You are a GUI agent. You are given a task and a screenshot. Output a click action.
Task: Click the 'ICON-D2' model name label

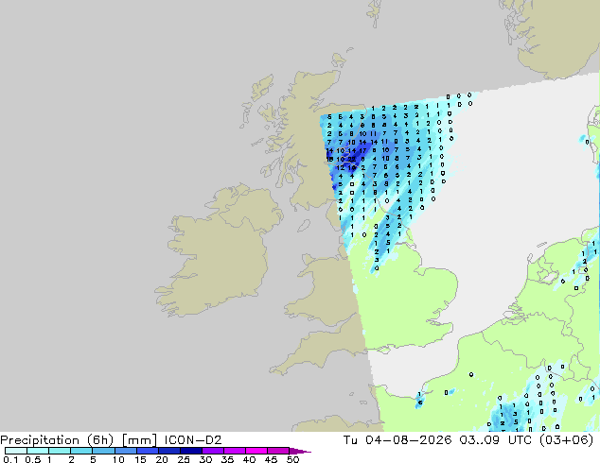coord(193,440)
